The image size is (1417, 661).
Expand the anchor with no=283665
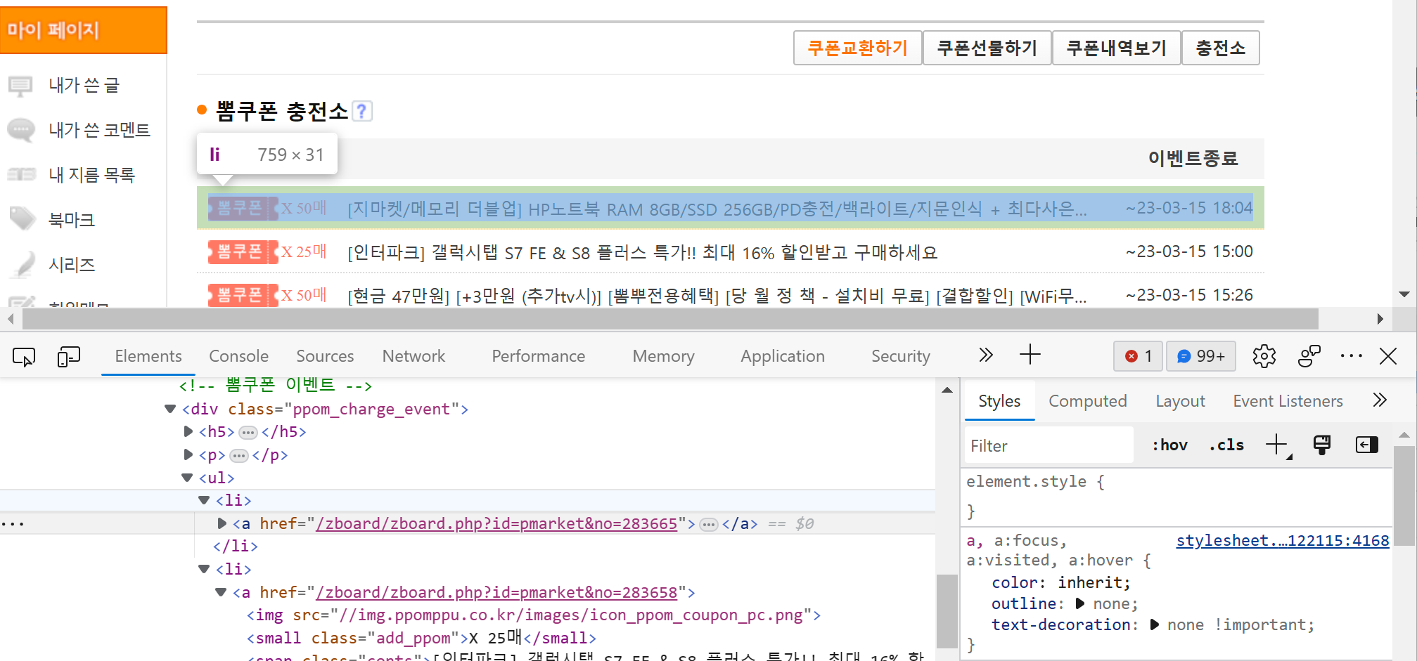coord(222,523)
